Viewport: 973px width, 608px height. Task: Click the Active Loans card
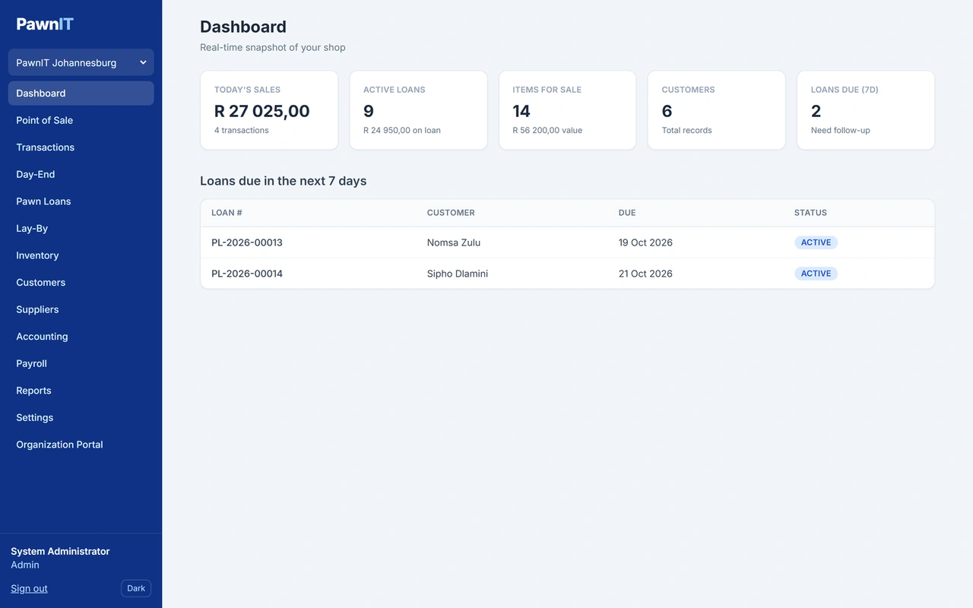[418, 110]
